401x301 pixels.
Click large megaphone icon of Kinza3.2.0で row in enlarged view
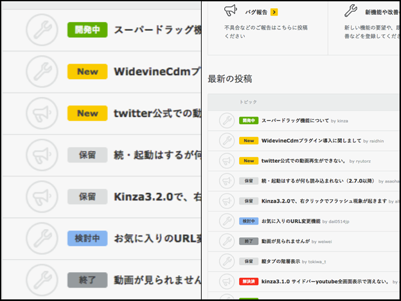click(42, 197)
